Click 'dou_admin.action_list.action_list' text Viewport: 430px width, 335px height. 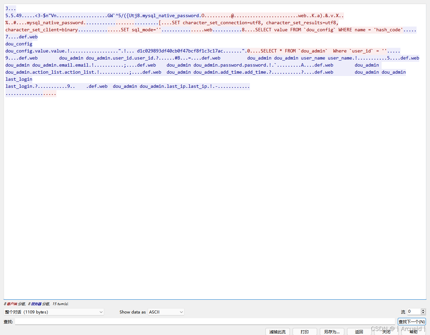point(50,72)
